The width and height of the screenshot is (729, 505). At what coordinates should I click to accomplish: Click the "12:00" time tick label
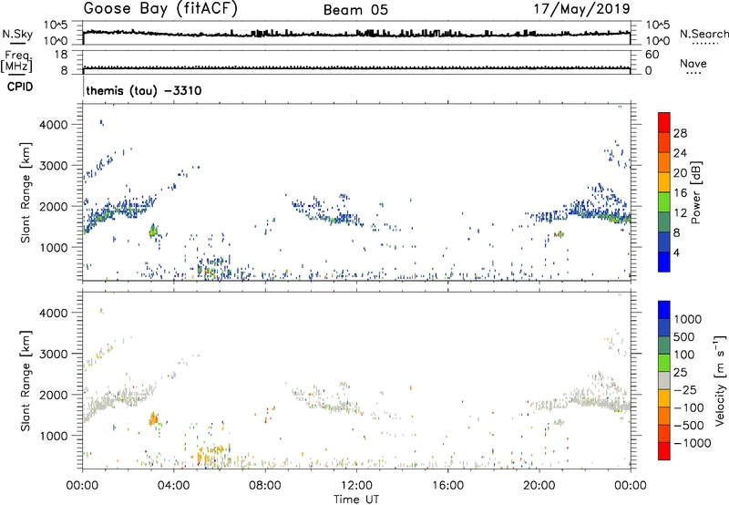[x=356, y=486]
